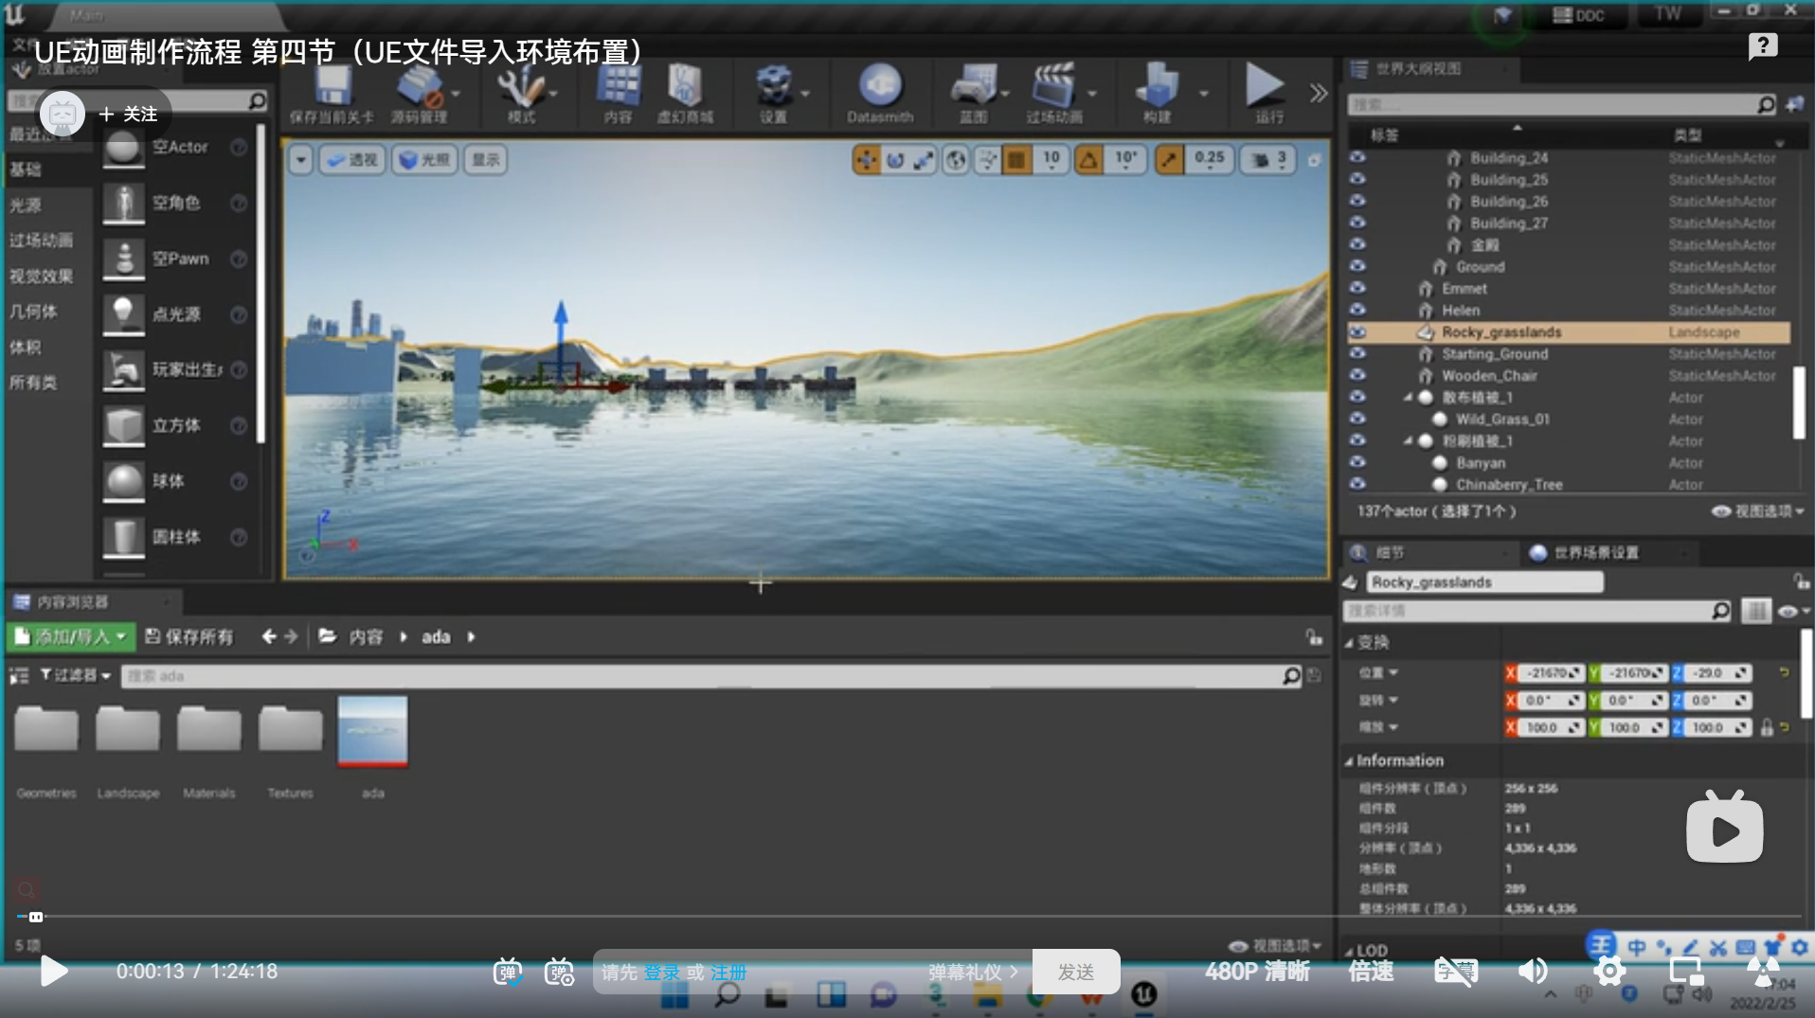
Task: Toggle surface snapping icon in viewport
Action: (987, 160)
